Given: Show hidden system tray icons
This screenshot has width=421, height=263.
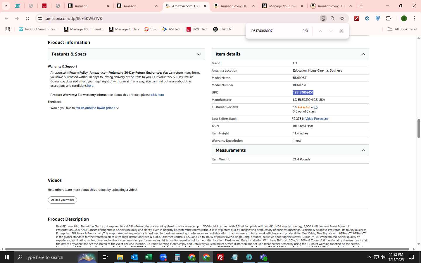Looking at the screenshot, I should click(x=369, y=257).
